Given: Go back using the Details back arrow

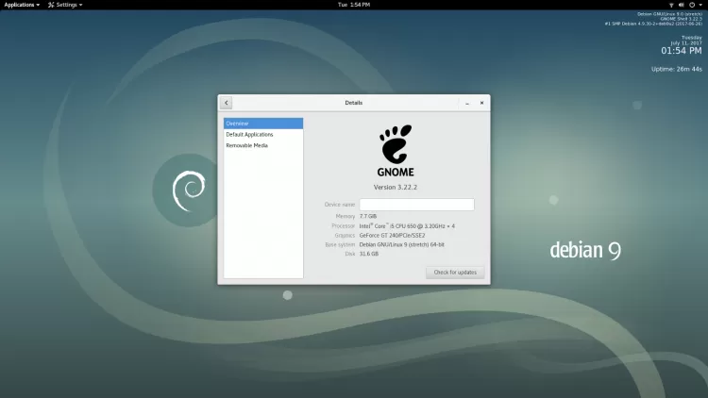Looking at the screenshot, I should pos(227,103).
